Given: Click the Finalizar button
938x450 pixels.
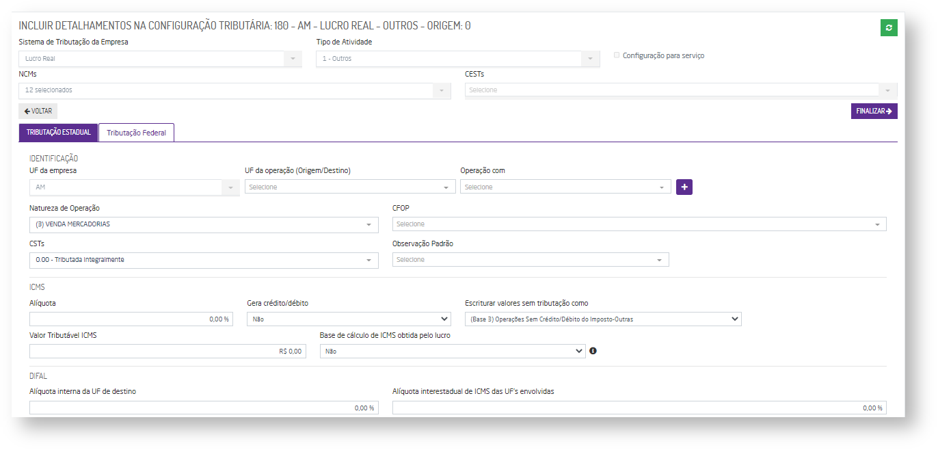Looking at the screenshot, I should coord(874,111).
